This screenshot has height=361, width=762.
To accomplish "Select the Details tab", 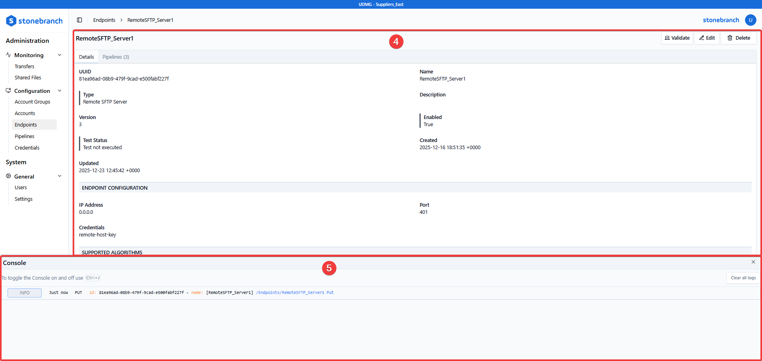I will [86, 57].
